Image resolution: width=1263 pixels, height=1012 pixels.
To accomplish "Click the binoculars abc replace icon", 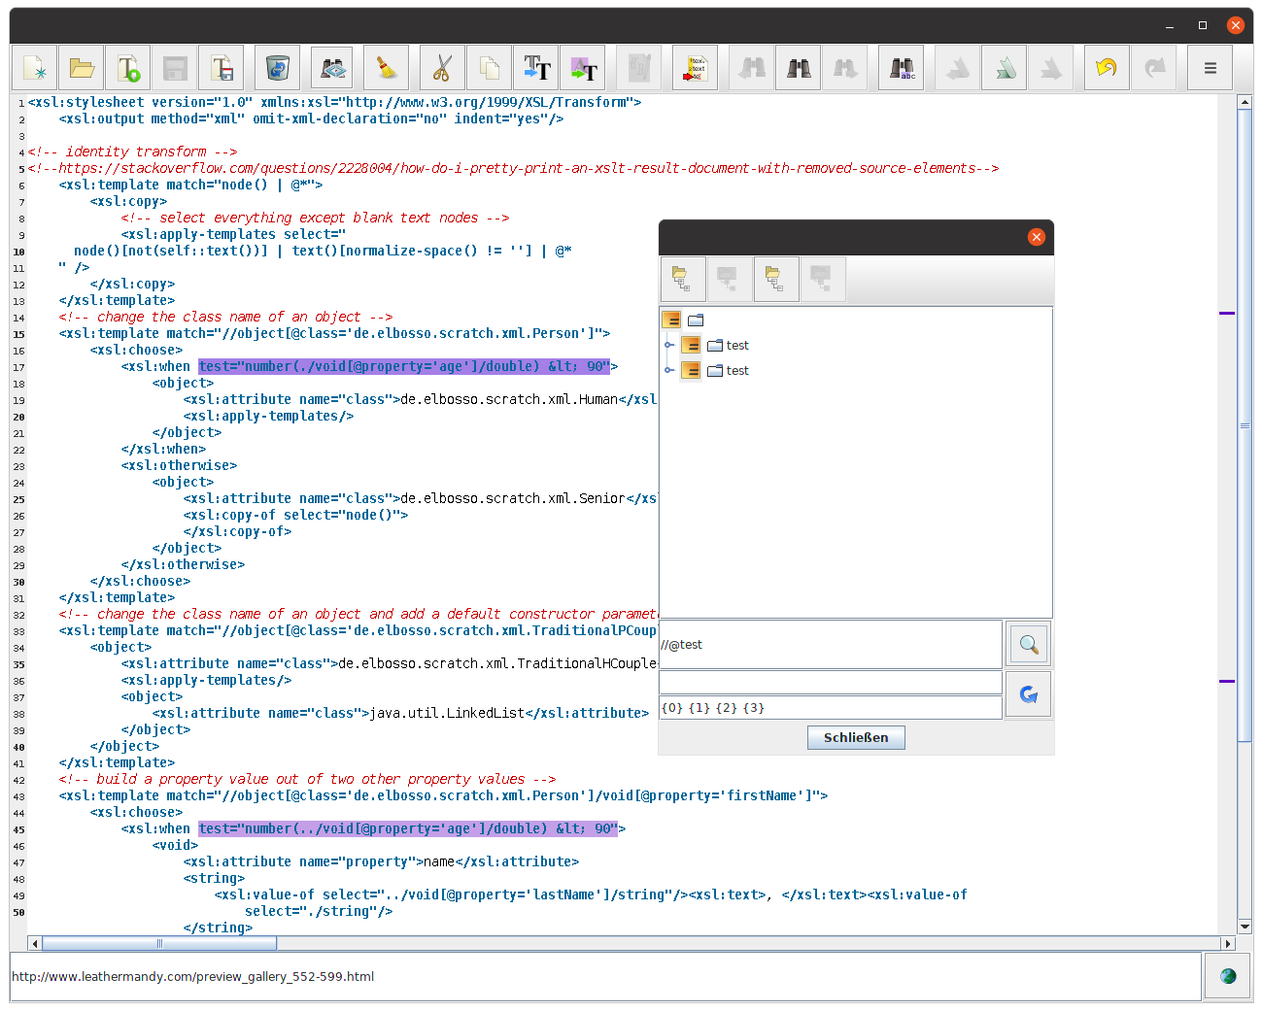I will point(902,68).
